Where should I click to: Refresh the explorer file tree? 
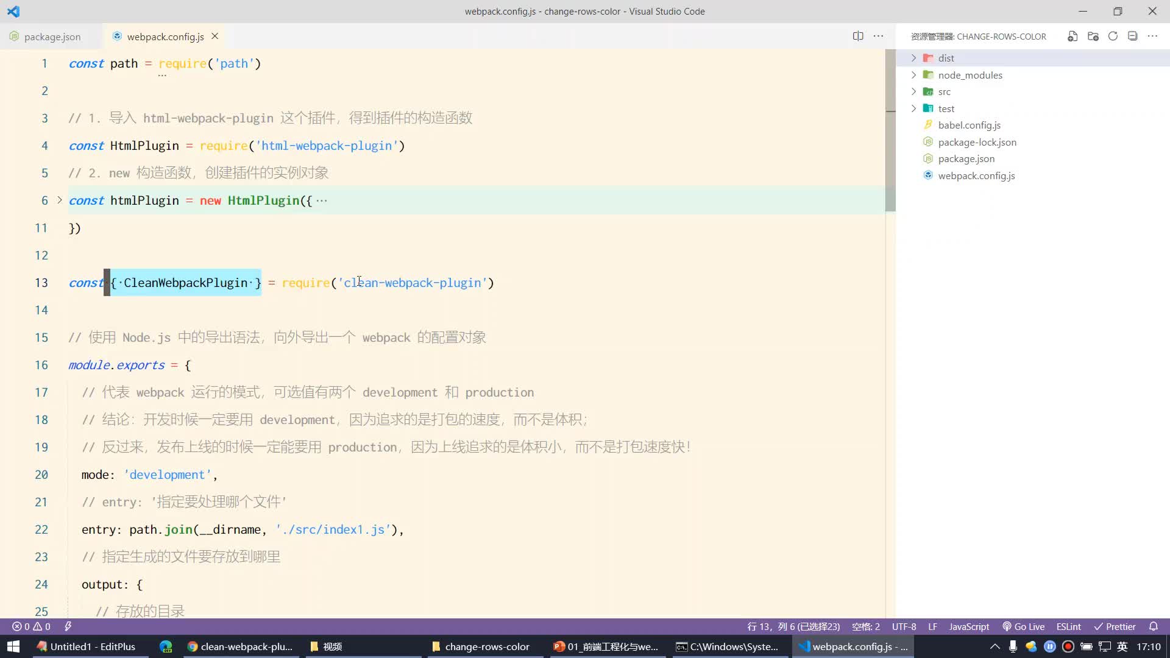pyautogui.click(x=1113, y=37)
